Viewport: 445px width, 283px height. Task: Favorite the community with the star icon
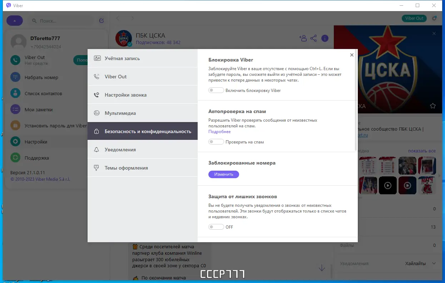[x=433, y=106]
